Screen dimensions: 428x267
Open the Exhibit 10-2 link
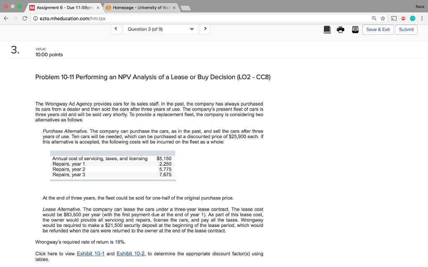pos(130,254)
